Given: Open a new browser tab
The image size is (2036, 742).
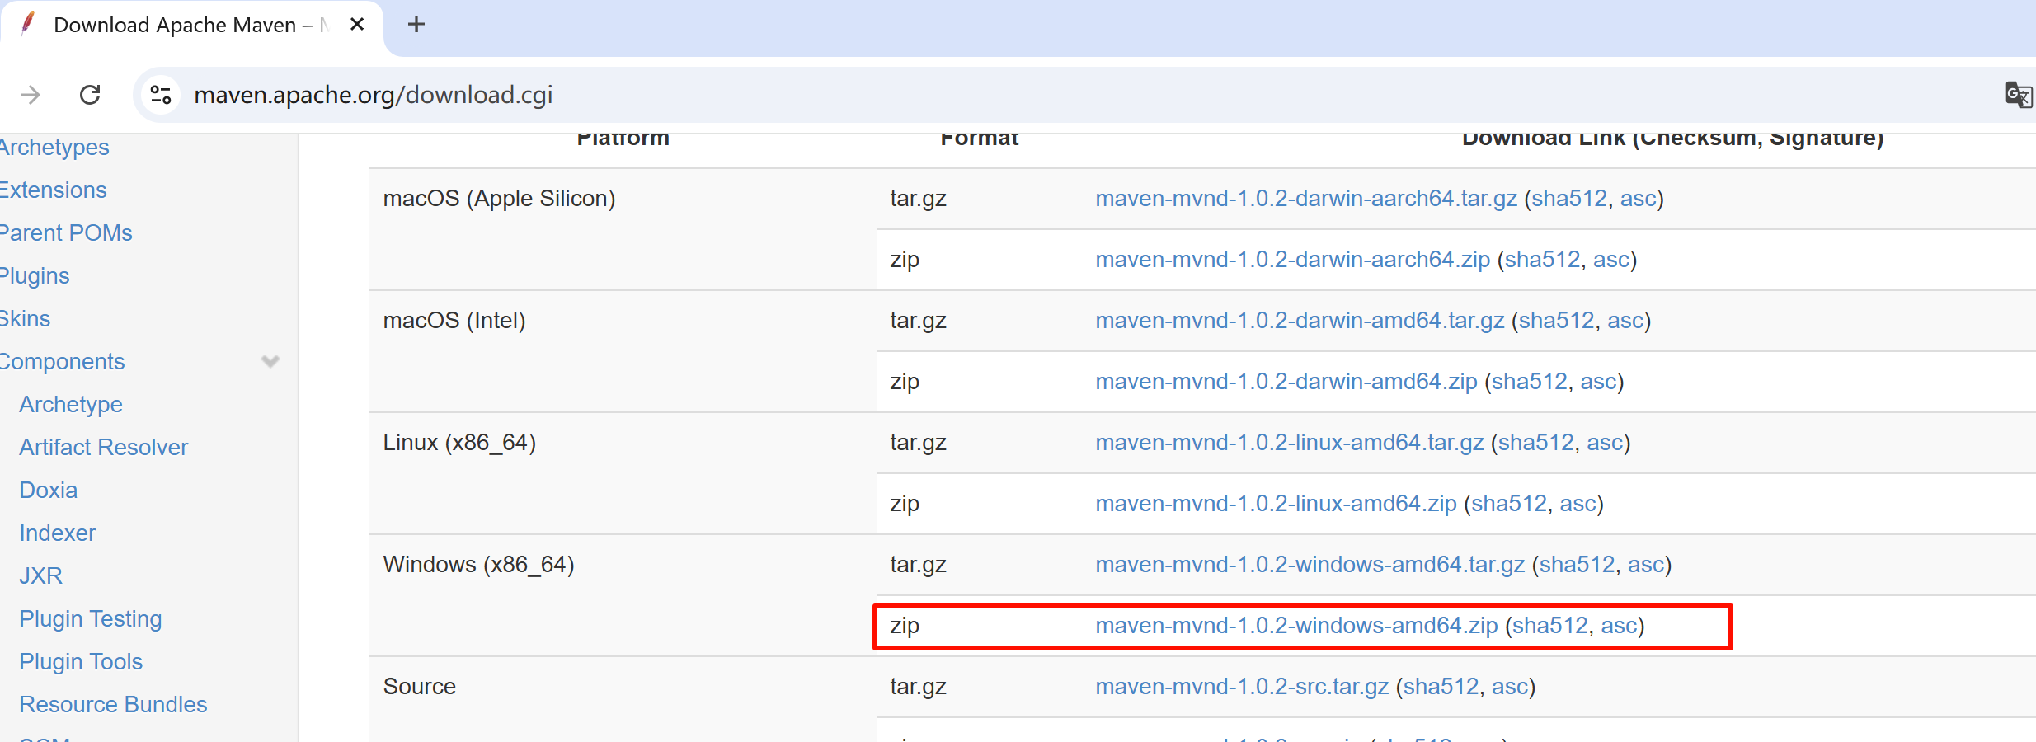Looking at the screenshot, I should 416,25.
